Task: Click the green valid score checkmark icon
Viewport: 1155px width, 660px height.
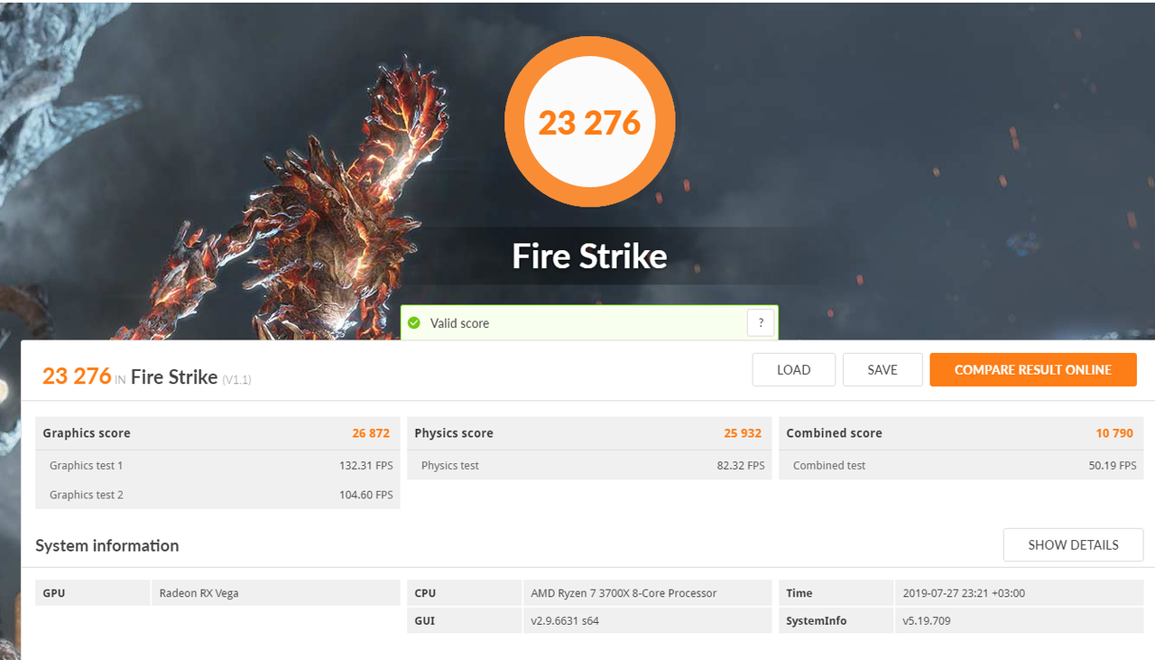Action: tap(414, 322)
